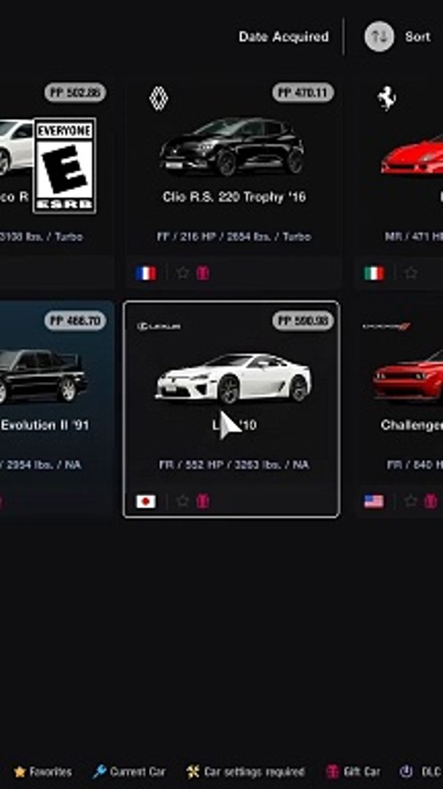Click the Italian flag icon
Viewport: 443px width, 789px height.
pos(374,273)
